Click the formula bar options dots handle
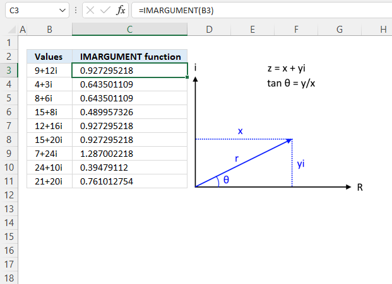 tap(76, 11)
